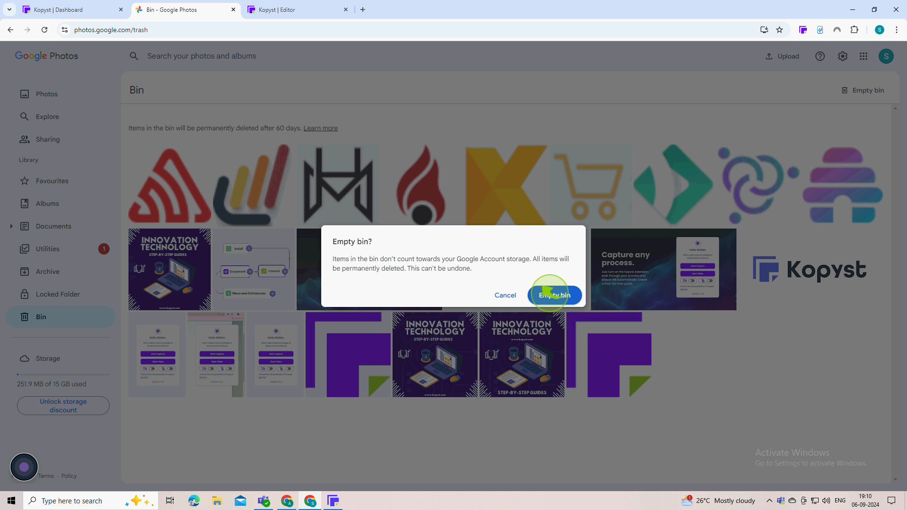
Task: Open Documents in the sidebar
Action: pos(60,226)
